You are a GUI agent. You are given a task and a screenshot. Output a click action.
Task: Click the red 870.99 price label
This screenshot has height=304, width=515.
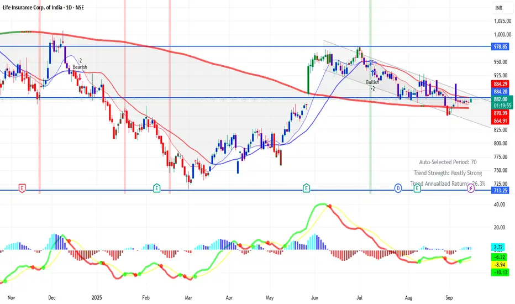click(x=500, y=113)
